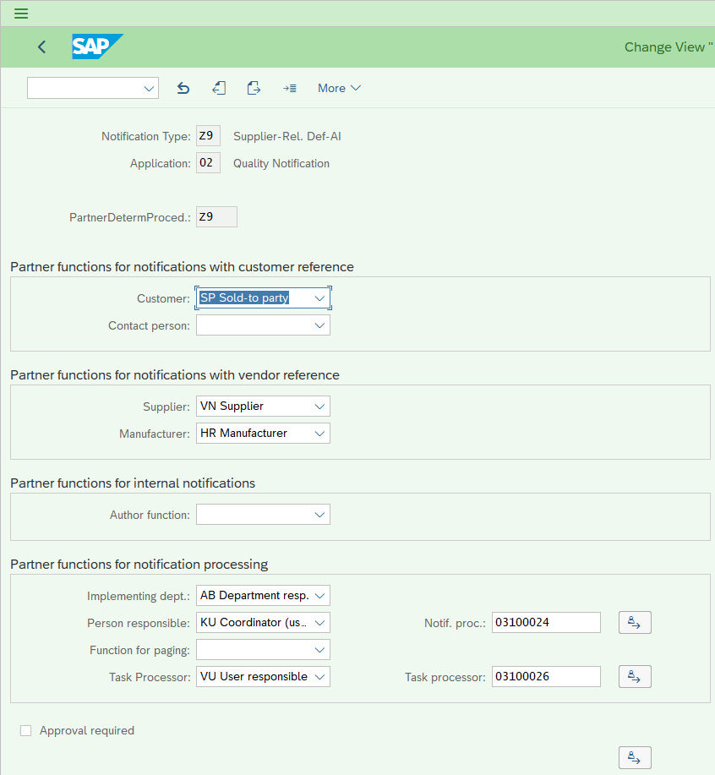Click the Notif. proc. input field
The height and width of the screenshot is (775, 715).
pyautogui.click(x=546, y=622)
